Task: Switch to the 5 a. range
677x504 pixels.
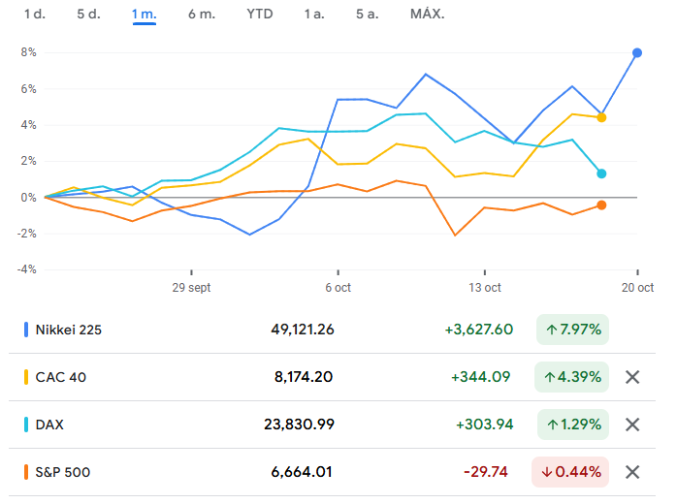Action: 368,15
